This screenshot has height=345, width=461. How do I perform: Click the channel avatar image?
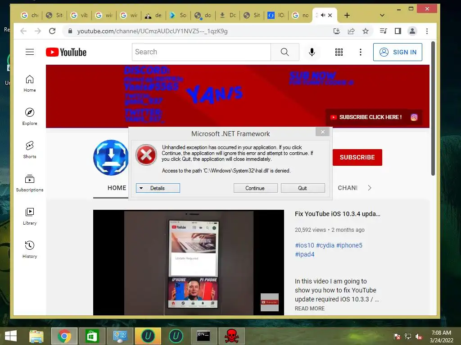click(x=111, y=158)
